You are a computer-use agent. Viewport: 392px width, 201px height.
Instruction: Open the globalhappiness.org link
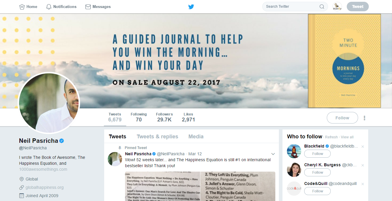pyautogui.click(x=45, y=187)
